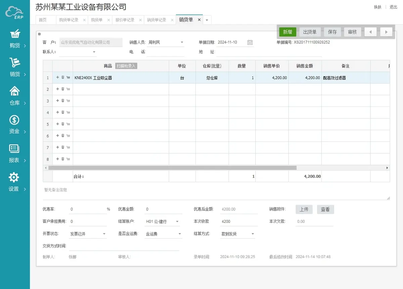403x289 pixels.
Task: Open the 结算账户 dropdown
Action: pyautogui.click(x=177, y=222)
